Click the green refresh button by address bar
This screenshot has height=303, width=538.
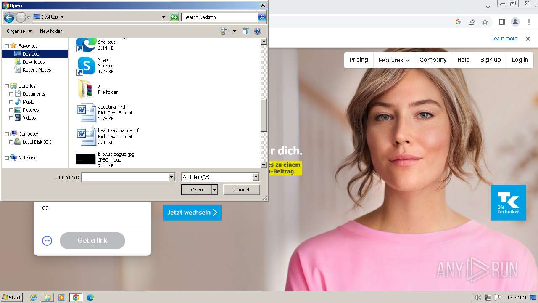click(x=174, y=17)
